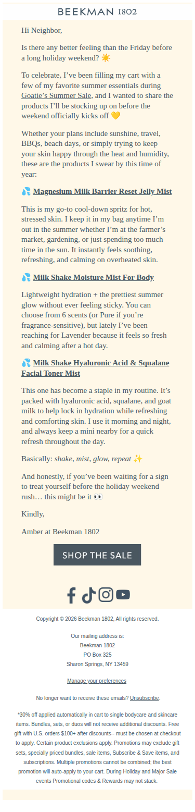Open Magnesium Milk Barrier Reset Jelly Mist link
195x812 pixels.
(x=102, y=191)
